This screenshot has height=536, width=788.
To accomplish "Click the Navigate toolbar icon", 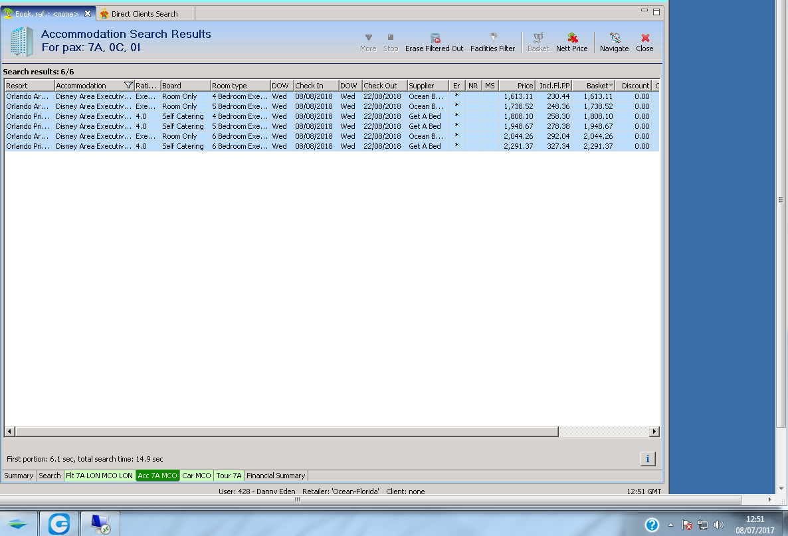I will pos(614,43).
